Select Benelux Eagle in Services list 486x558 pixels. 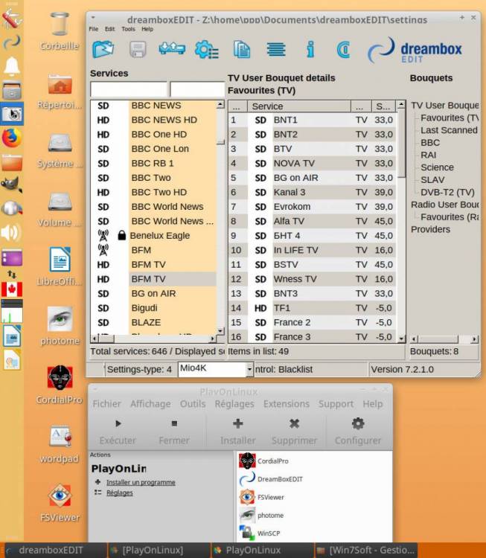coord(153,236)
